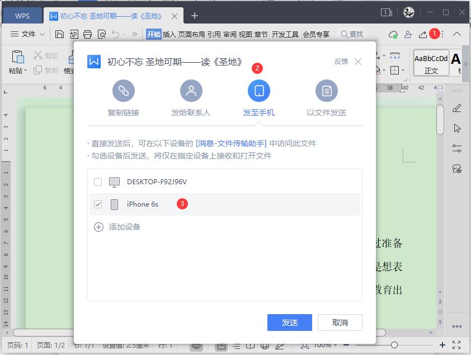Open the 引用 ribbon tab
The height and width of the screenshot is (355, 471).
[x=214, y=34]
